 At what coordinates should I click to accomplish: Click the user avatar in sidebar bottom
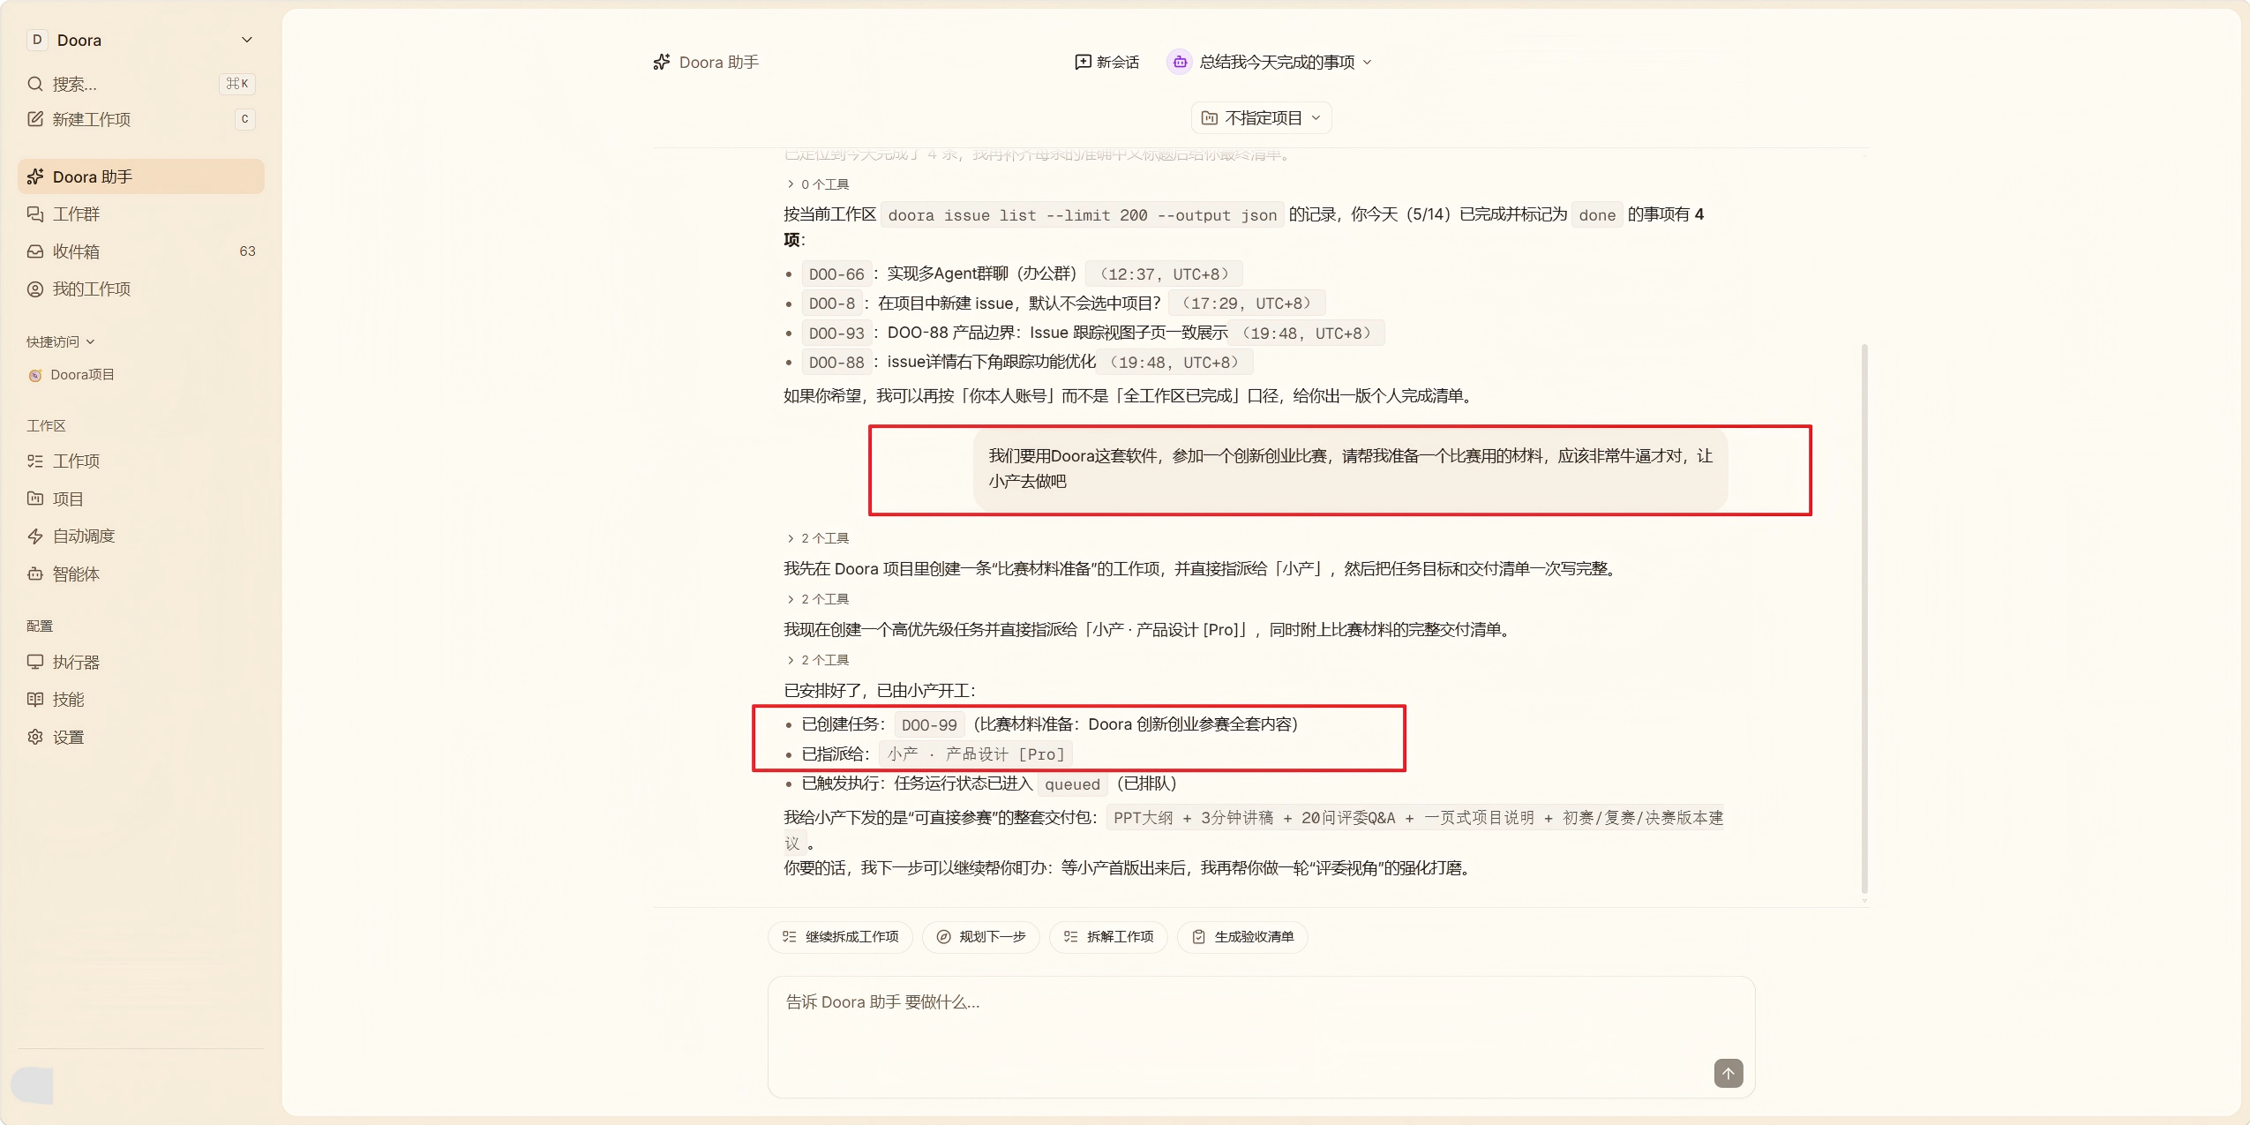[x=33, y=1084]
